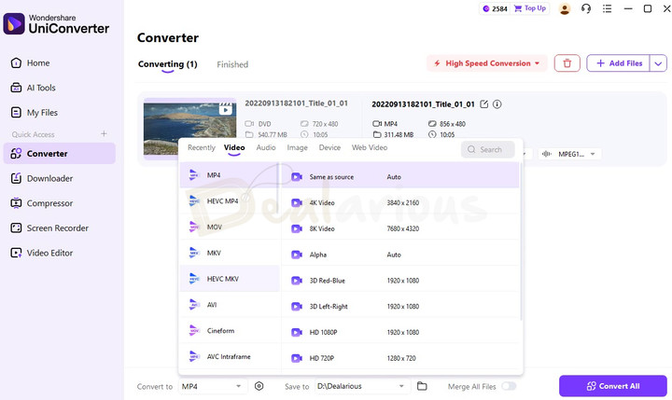The height and width of the screenshot is (400, 672).
Task: Open the Audio format tab
Action: point(266,147)
